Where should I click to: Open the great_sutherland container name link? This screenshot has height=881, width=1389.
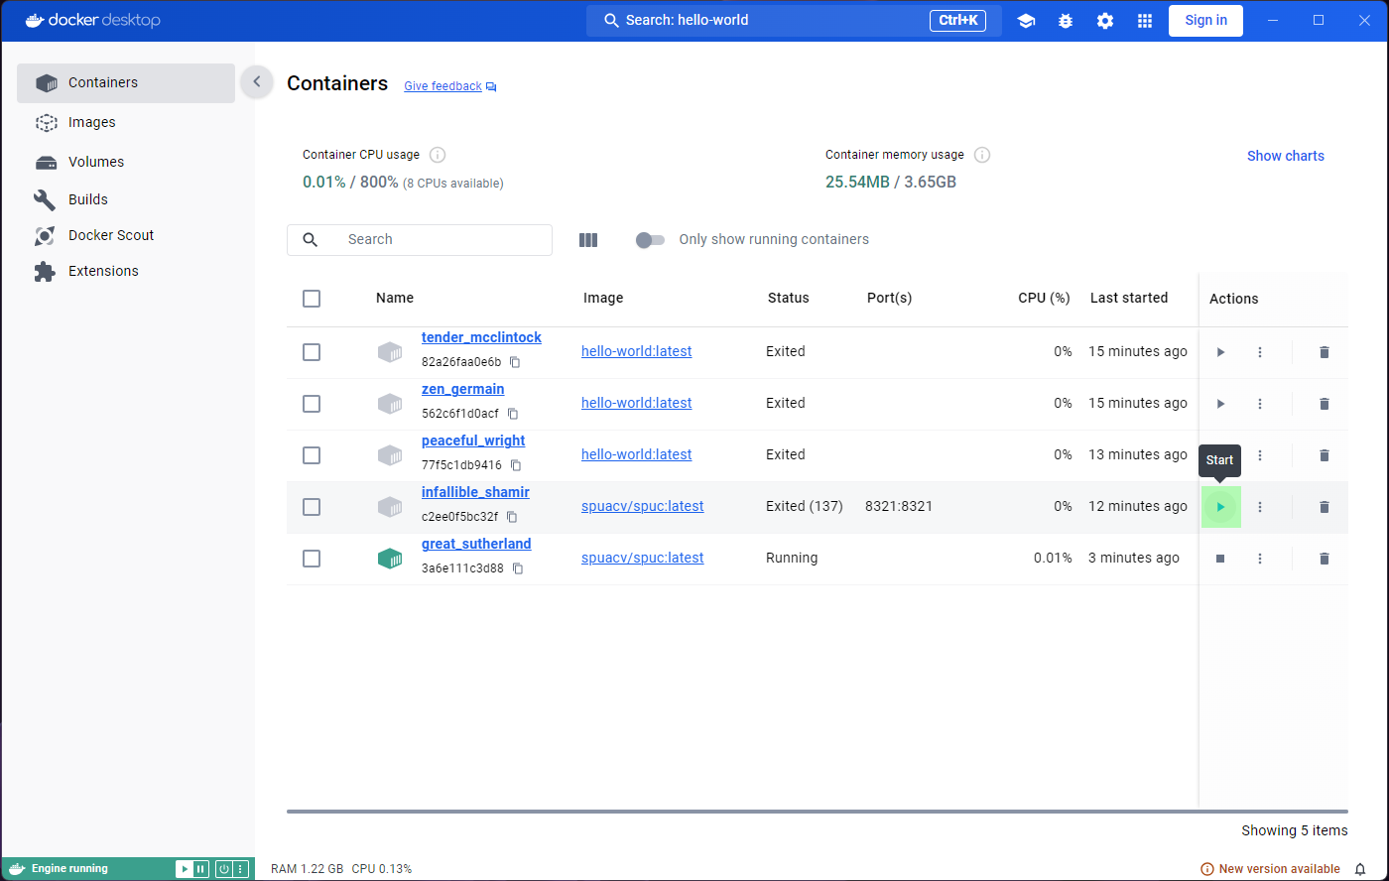coord(476,544)
